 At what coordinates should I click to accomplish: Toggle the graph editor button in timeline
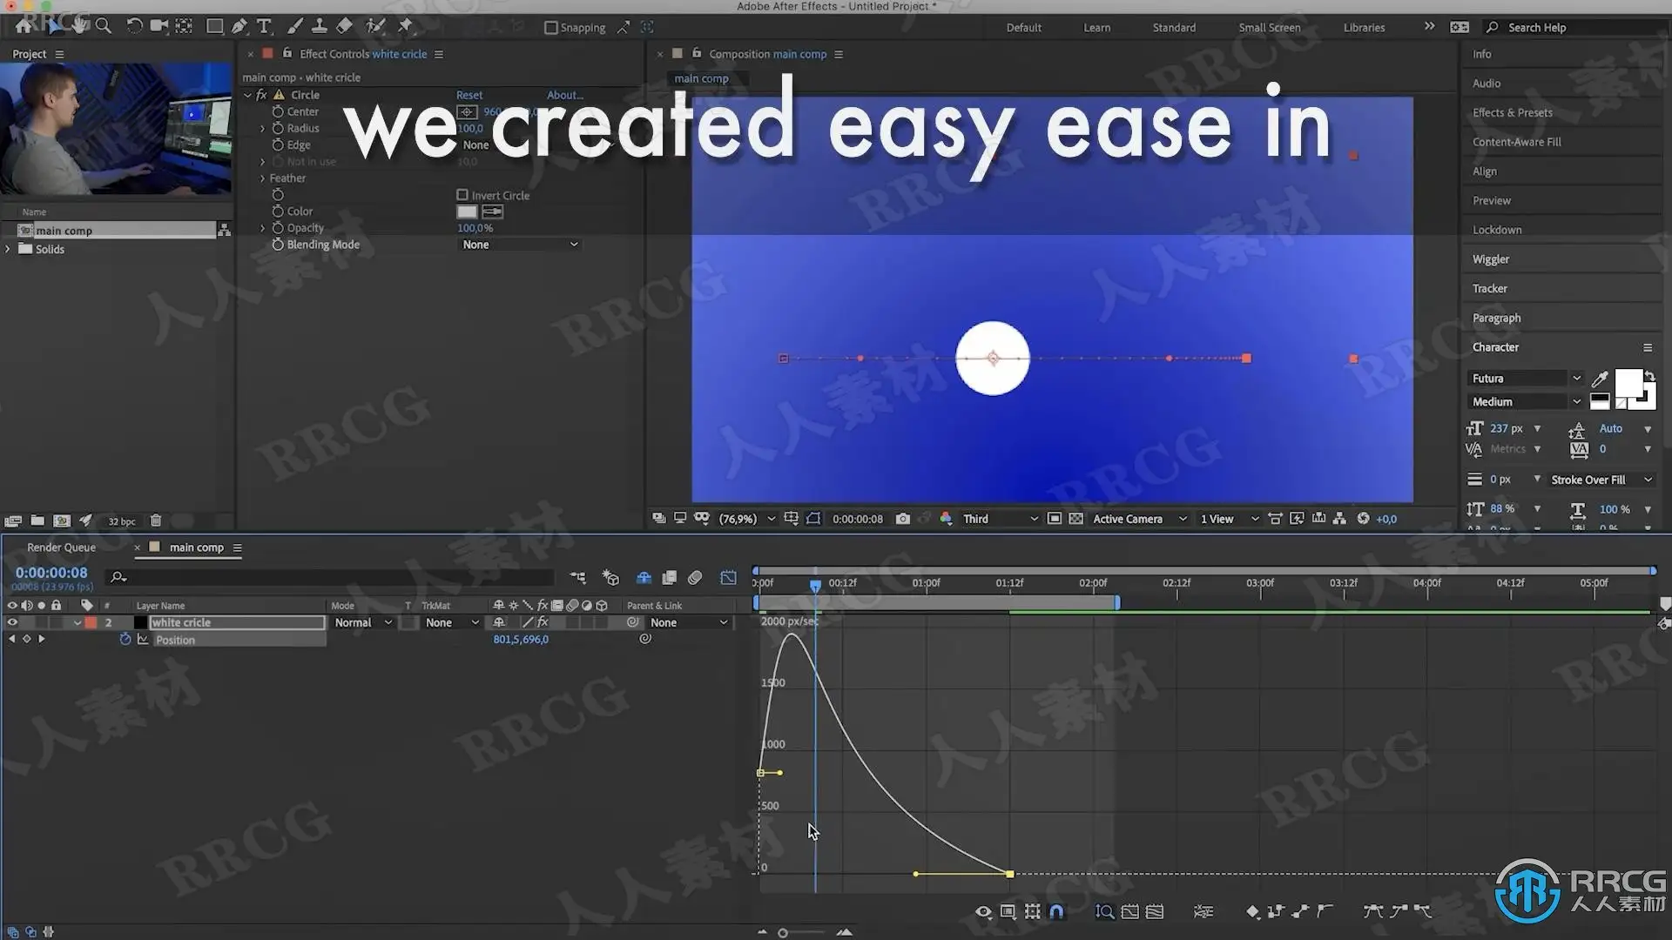coord(729,577)
